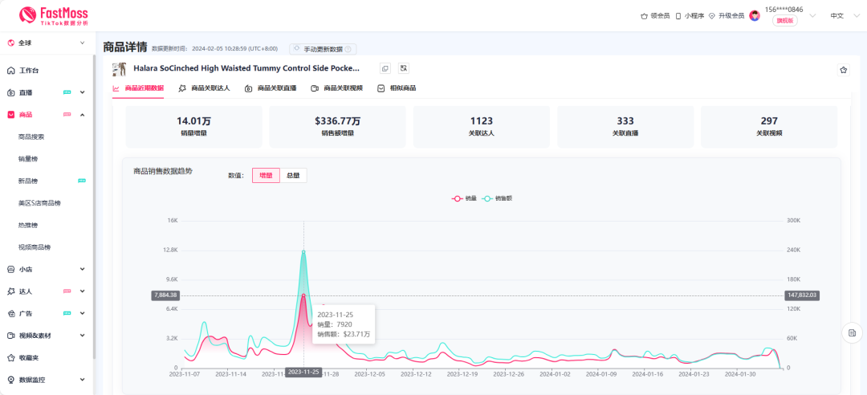Expand the 中文 language dropdown
Screen dimensions: 867x395
[842, 15]
